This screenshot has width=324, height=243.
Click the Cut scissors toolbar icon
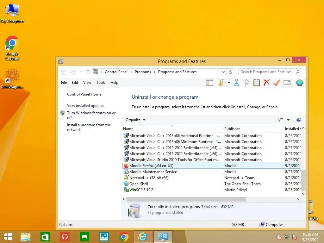236,83
